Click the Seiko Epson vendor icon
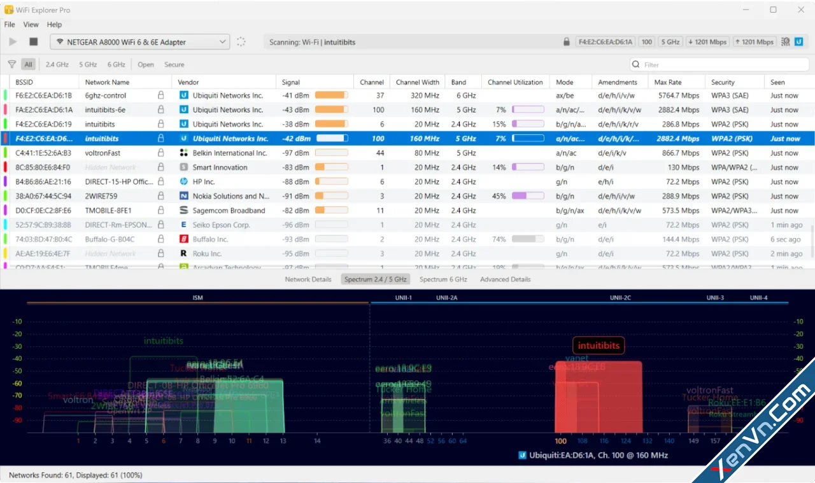The width and height of the screenshot is (815, 483). 184,225
